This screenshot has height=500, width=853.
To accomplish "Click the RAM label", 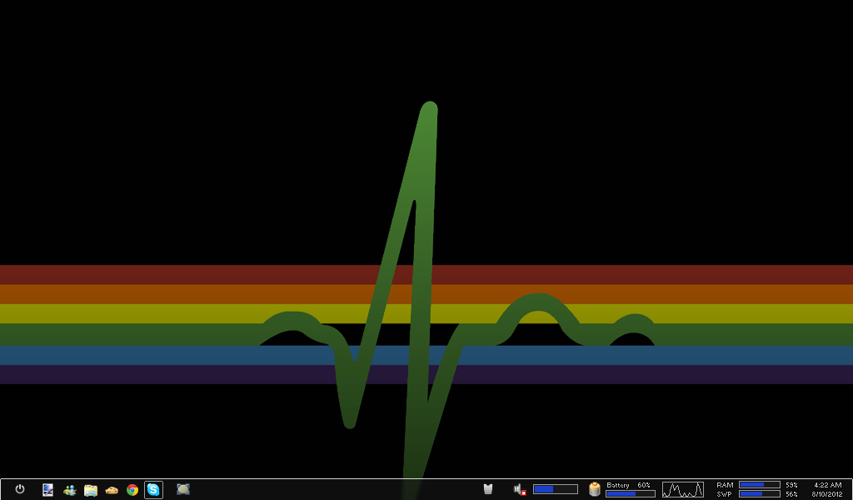I will tap(725, 485).
